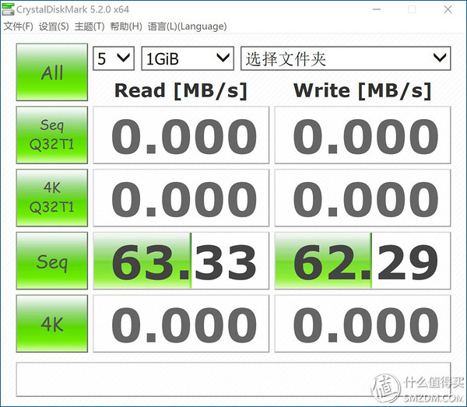Image resolution: width=467 pixels, height=407 pixels.
Task: Close the CrystalDiskMark window
Action: click(x=448, y=9)
